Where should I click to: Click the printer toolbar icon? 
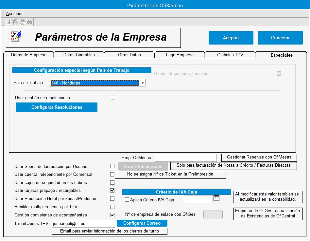tap(22, 22)
